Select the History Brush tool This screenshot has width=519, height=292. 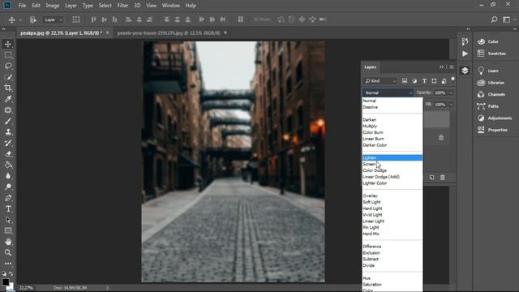click(8, 143)
